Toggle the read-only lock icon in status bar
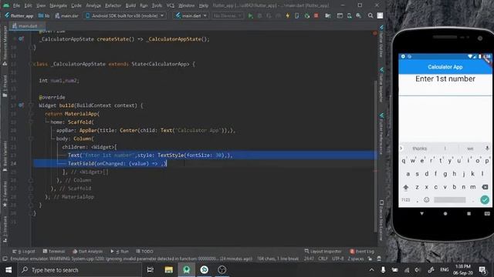Image resolution: width=494 pixels, height=277 pixels. pos(370,259)
